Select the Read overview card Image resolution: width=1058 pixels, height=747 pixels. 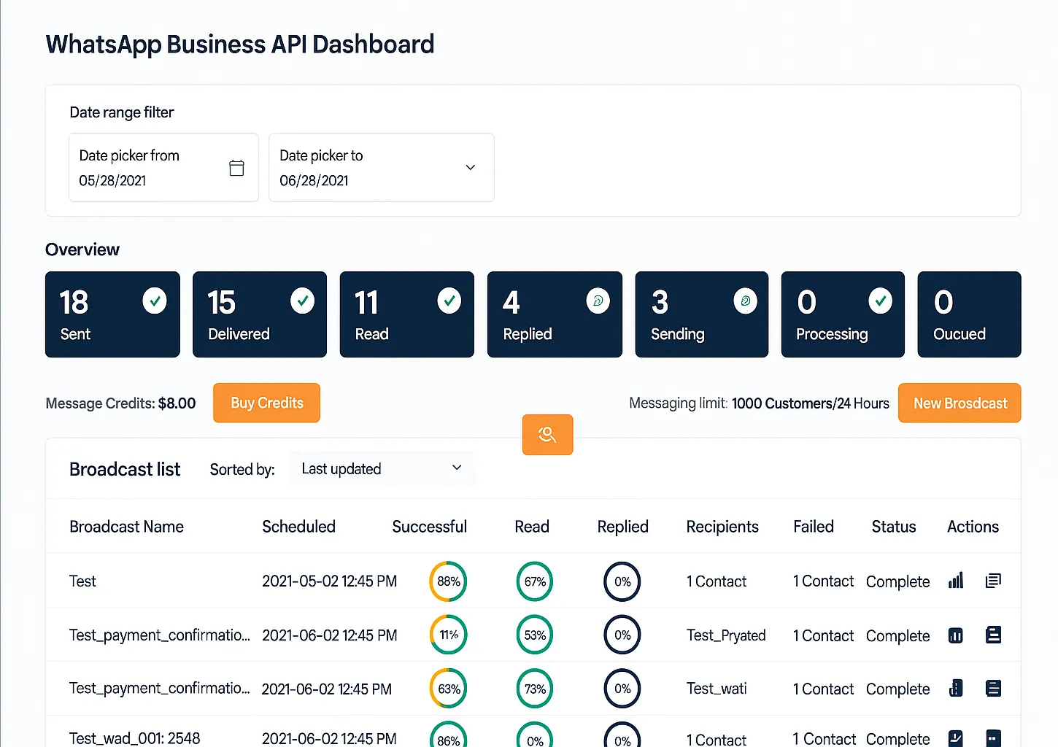tap(406, 314)
